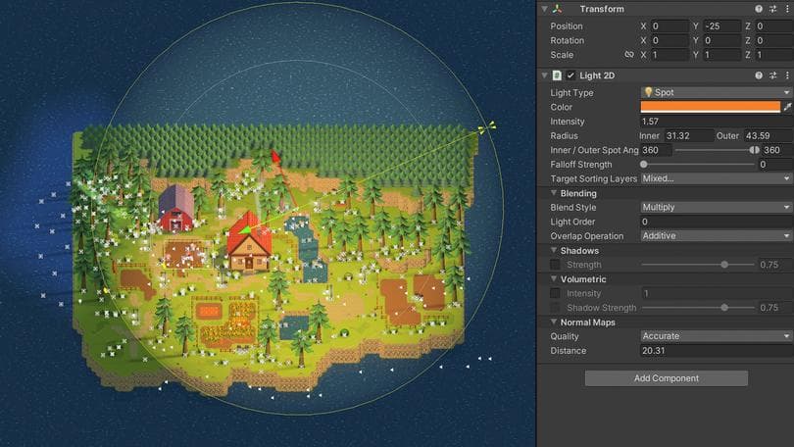Screen dimensions: 794x447
Task: Collapse the Blending section
Action: coord(554,193)
